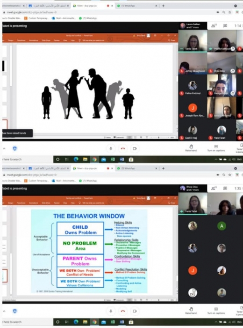
Task: Open new tab with plus in lower browser
Action: click(163, 168)
